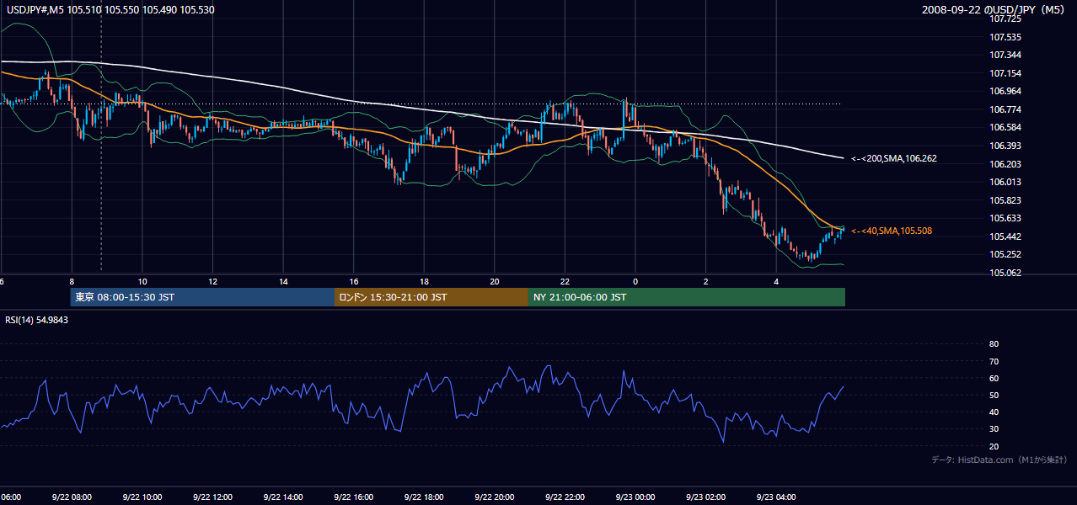Screen dimensions: 1077x505
Task: Click hour tick 12 on chart axis
Action: pos(212,281)
